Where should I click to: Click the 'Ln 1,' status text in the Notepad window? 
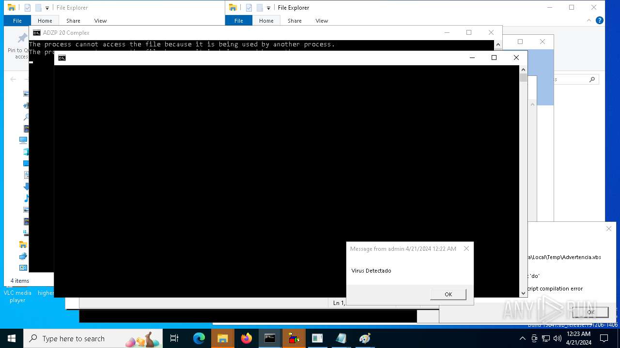point(339,303)
